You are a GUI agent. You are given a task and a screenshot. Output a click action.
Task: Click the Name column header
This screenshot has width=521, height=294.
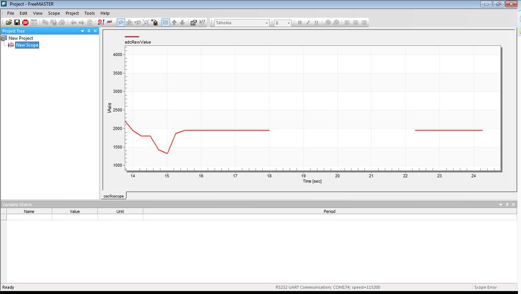pyautogui.click(x=29, y=211)
